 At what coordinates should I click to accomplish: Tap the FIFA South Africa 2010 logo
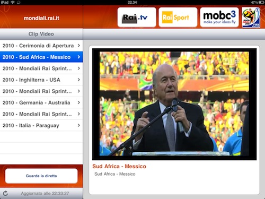coord(251,18)
